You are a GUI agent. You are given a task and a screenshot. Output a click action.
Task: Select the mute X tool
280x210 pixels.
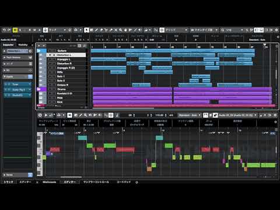[x=116, y=30]
